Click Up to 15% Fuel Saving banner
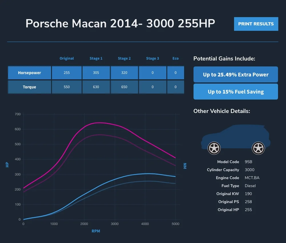Screen dimensions: 286x243 [236, 92]
